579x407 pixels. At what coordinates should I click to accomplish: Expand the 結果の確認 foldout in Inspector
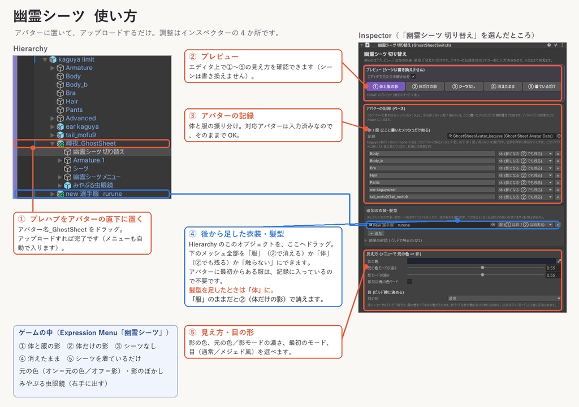point(366,240)
